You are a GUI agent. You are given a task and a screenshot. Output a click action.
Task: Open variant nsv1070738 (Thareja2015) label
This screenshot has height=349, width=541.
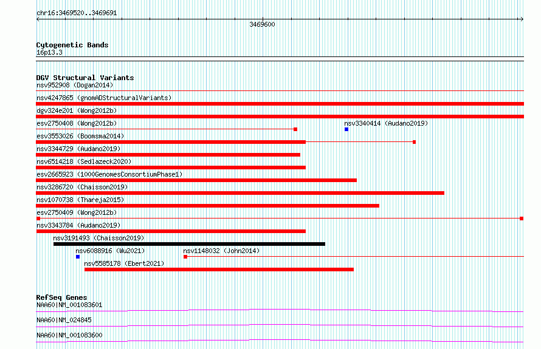click(80, 200)
